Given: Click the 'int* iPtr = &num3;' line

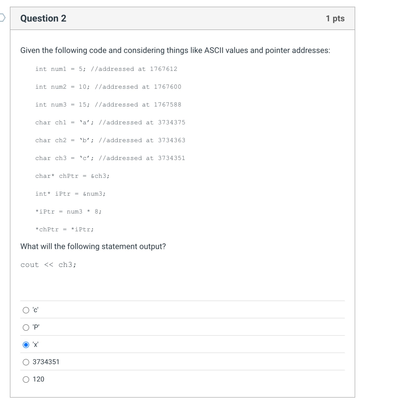Looking at the screenshot, I should [70, 194].
